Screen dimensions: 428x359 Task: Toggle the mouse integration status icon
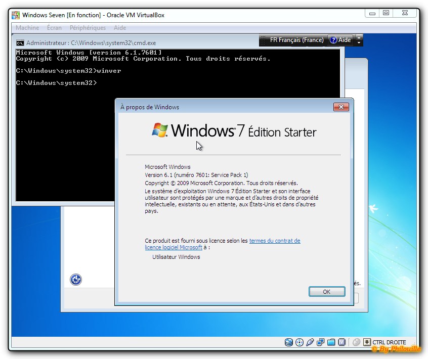(x=357, y=342)
